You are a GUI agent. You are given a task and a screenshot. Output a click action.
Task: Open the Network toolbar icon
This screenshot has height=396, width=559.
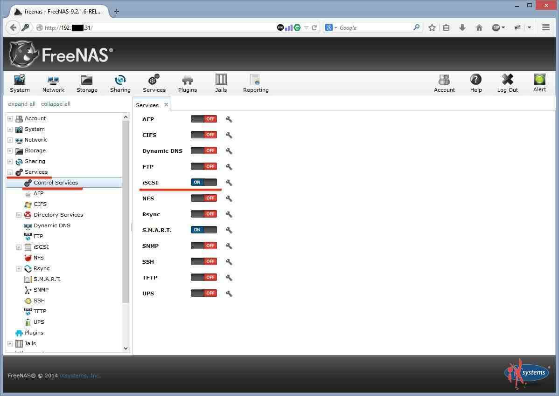point(53,83)
